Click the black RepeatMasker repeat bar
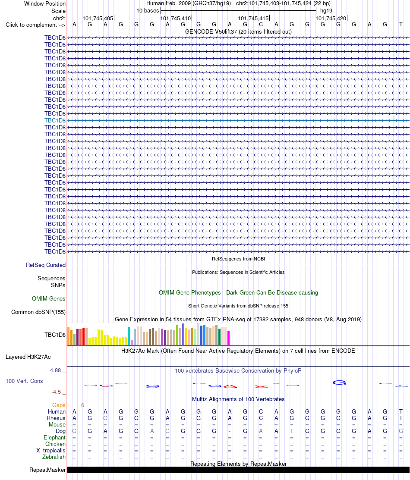 coord(238,470)
